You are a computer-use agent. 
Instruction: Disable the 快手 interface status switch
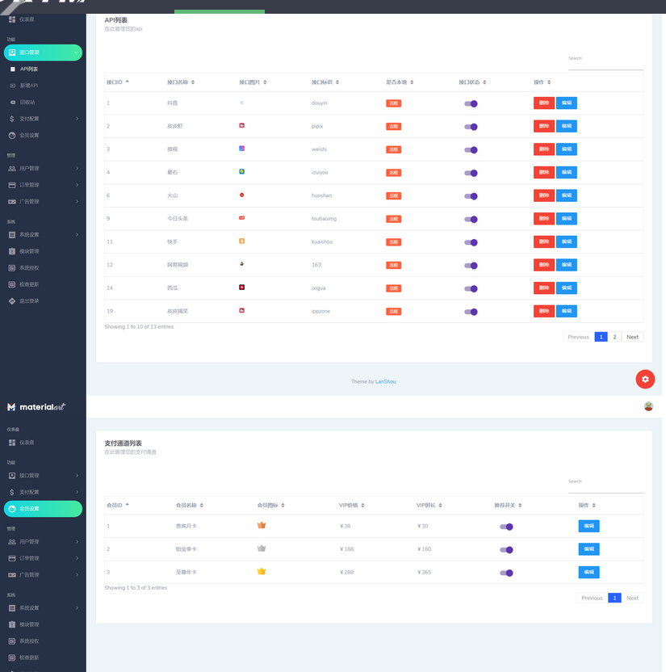coord(471,241)
